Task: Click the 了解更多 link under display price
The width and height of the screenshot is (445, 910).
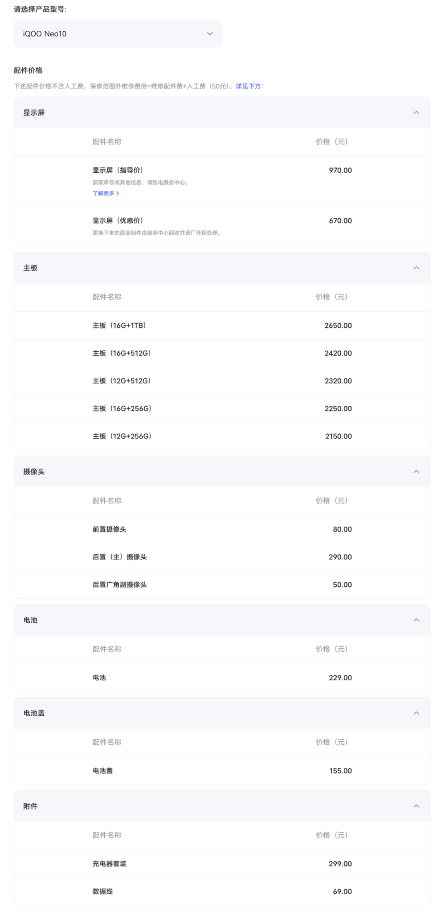Action: [x=106, y=193]
